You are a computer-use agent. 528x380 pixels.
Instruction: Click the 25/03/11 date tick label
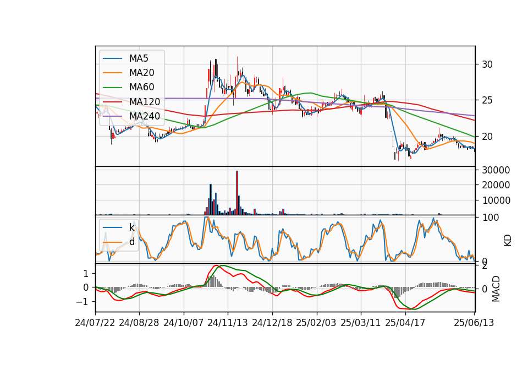pyautogui.click(x=361, y=323)
